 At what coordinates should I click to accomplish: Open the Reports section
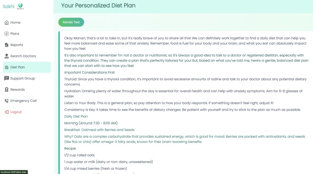tap(27, 45)
